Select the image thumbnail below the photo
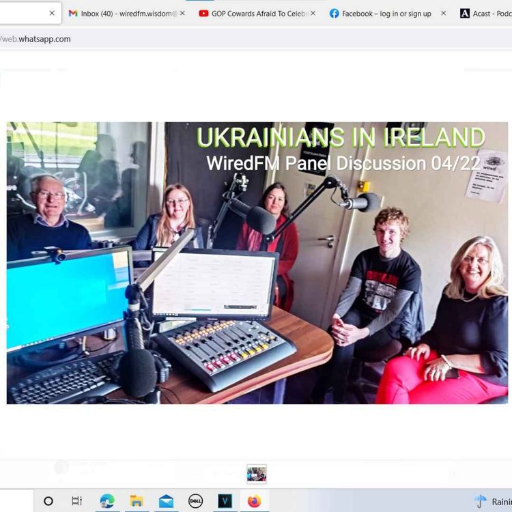The width and height of the screenshot is (512, 512). pos(257,474)
